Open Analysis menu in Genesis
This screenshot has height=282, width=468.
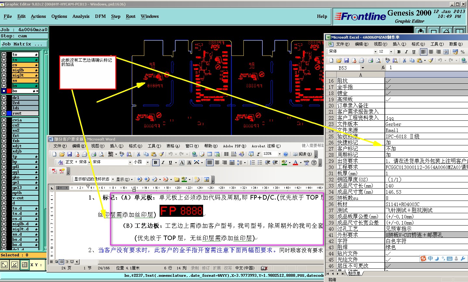81,17
